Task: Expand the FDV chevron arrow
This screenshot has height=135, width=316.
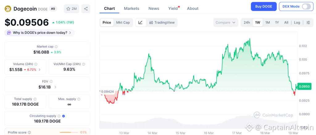Action: [55, 87]
